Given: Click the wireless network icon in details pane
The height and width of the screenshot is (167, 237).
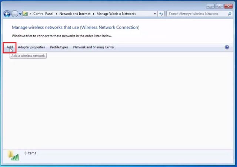Looking at the screenshot, I should click(x=14, y=156).
